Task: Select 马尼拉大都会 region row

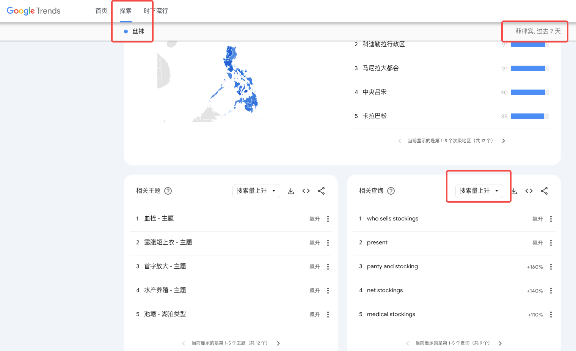Action: [381, 68]
